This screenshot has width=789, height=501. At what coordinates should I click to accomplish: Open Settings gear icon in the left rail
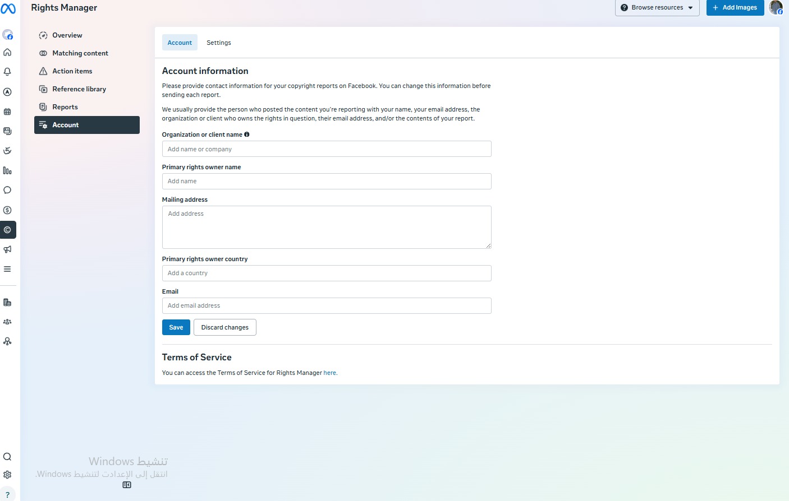click(x=7, y=475)
